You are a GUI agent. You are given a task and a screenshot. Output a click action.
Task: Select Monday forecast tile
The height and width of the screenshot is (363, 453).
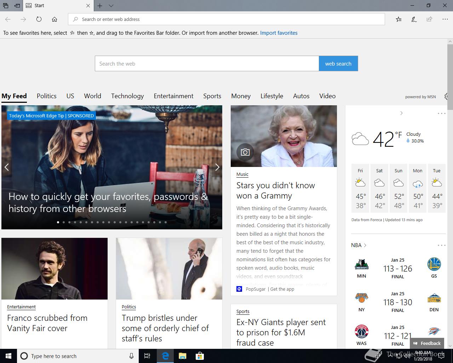pos(418,188)
